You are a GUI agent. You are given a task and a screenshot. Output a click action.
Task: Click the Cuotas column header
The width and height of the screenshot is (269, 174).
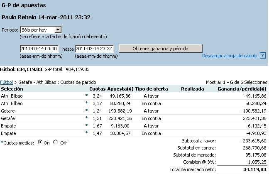(97, 89)
